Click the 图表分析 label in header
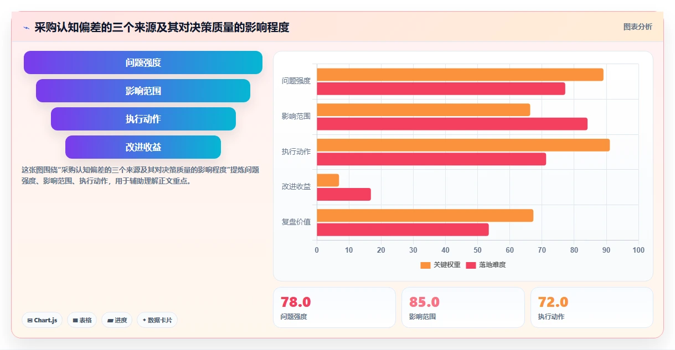675x350 pixels. click(638, 27)
